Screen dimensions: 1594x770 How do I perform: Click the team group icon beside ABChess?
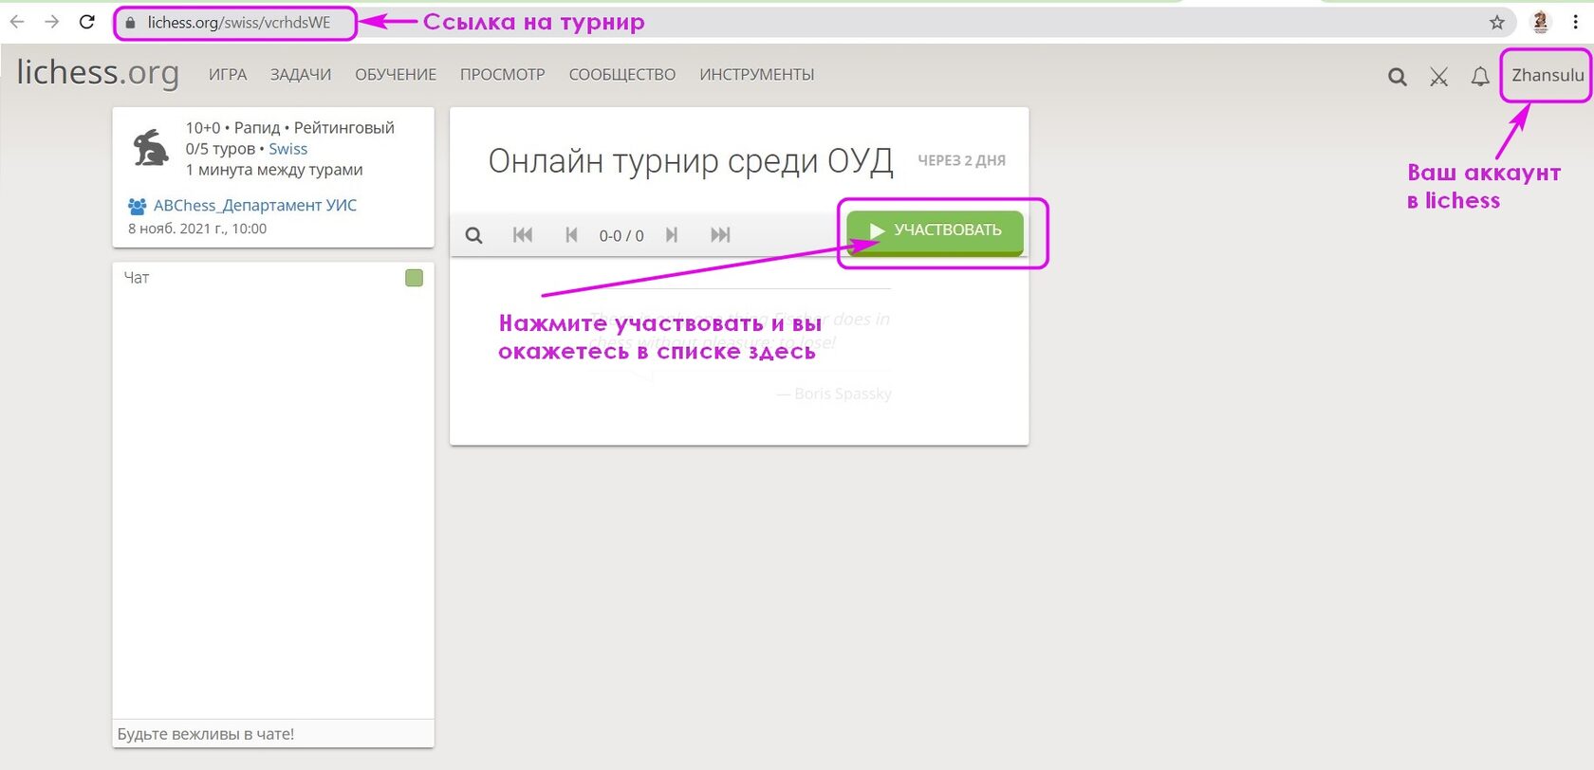[x=138, y=206]
